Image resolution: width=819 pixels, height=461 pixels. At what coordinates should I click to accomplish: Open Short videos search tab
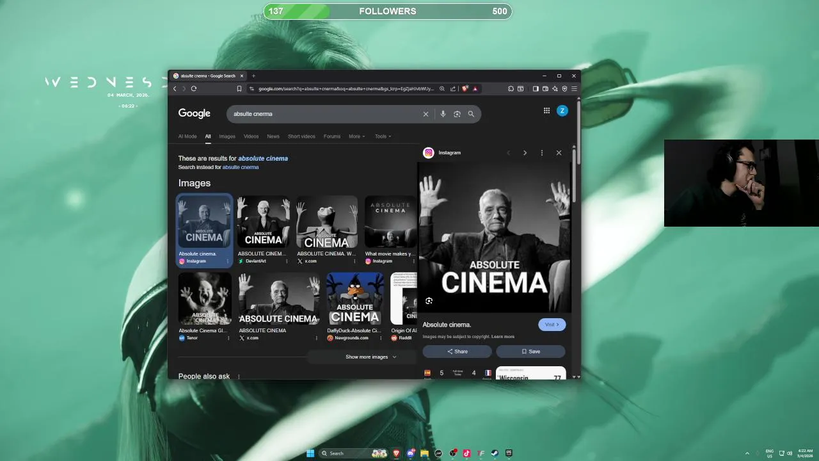tap(301, 136)
